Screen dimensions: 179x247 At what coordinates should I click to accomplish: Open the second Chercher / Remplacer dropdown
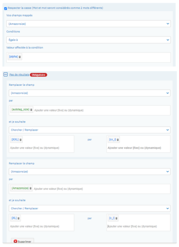(89, 208)
